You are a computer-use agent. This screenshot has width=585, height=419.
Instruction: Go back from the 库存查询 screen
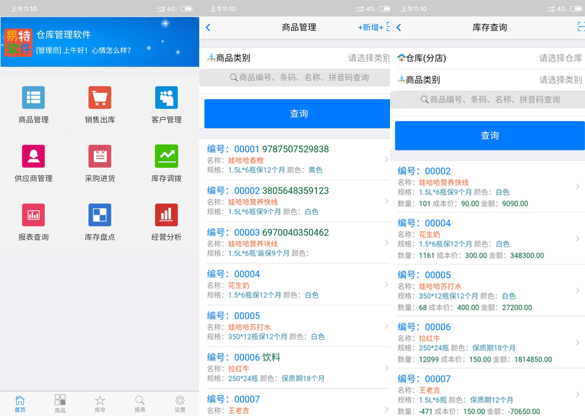point(399,28)
